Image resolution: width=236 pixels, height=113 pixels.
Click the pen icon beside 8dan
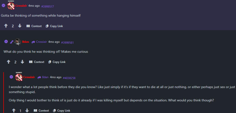coord(12,42)
